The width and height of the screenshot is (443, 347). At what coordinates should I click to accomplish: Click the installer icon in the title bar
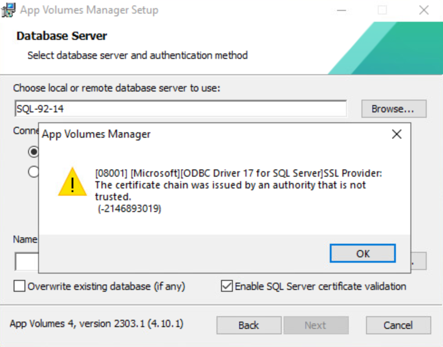pyautogui.click(x=8, y=10)
